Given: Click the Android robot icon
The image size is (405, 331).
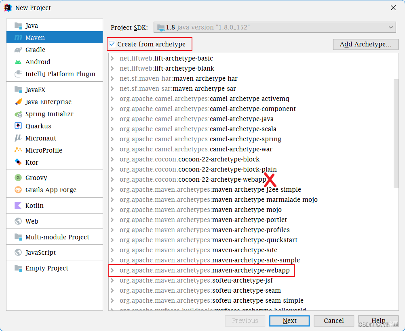Looking at the screenshot, I should [x=18, y=62].
